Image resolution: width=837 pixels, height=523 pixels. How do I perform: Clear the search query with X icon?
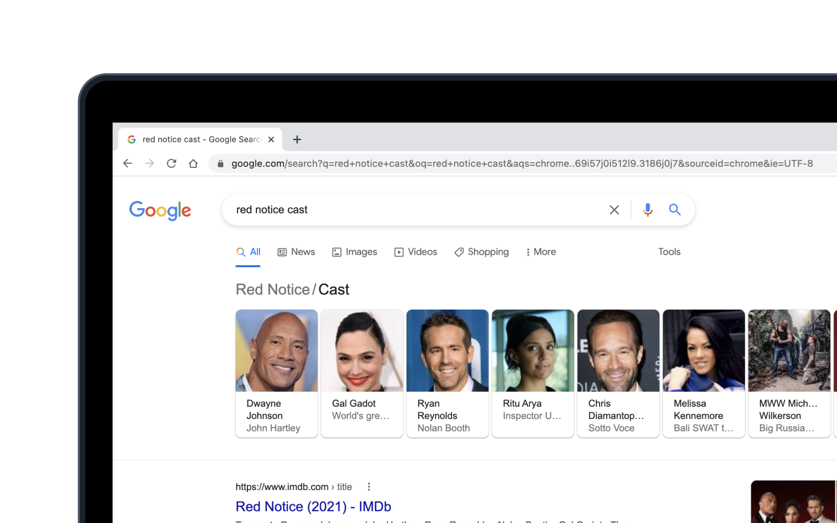coord(614,210)
